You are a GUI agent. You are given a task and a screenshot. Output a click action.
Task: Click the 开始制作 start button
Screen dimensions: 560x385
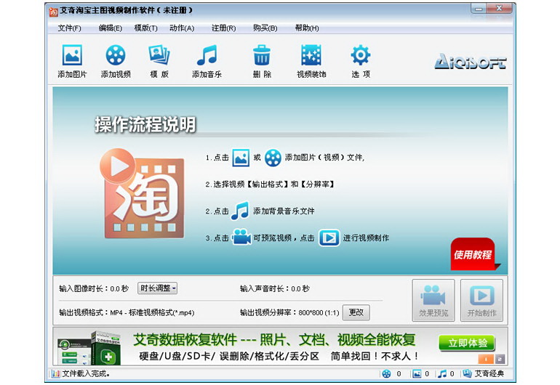[481, 301]
